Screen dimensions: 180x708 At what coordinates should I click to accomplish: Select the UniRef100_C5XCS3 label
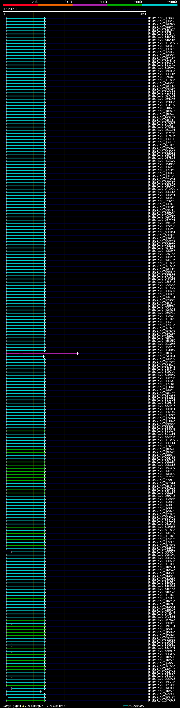click(x=161, y=93)
